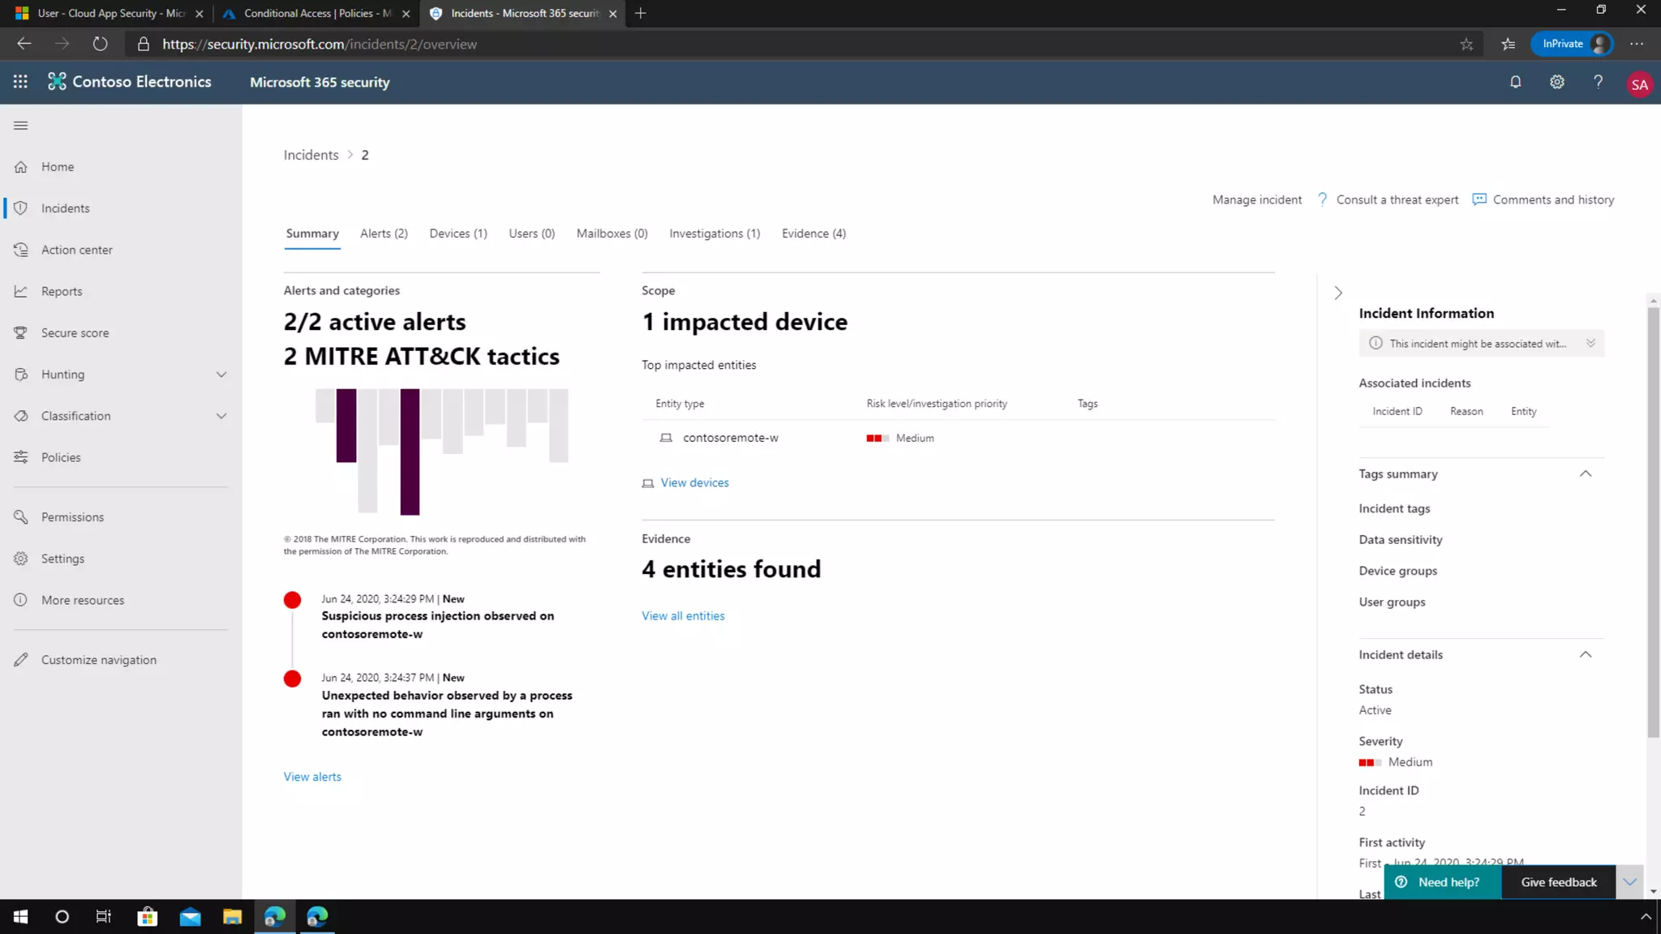The height and width of the screenshot is (934, 1661).
Task: Click the second dark purple MITRE tactic bar
Action: tap(410, 451)
